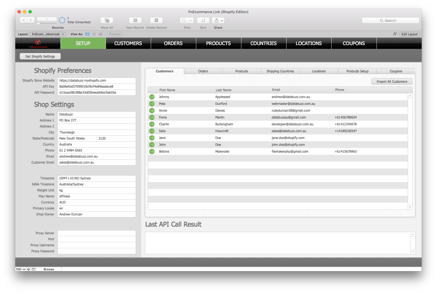Switch to the Products Setup tab

pos(357,71)
